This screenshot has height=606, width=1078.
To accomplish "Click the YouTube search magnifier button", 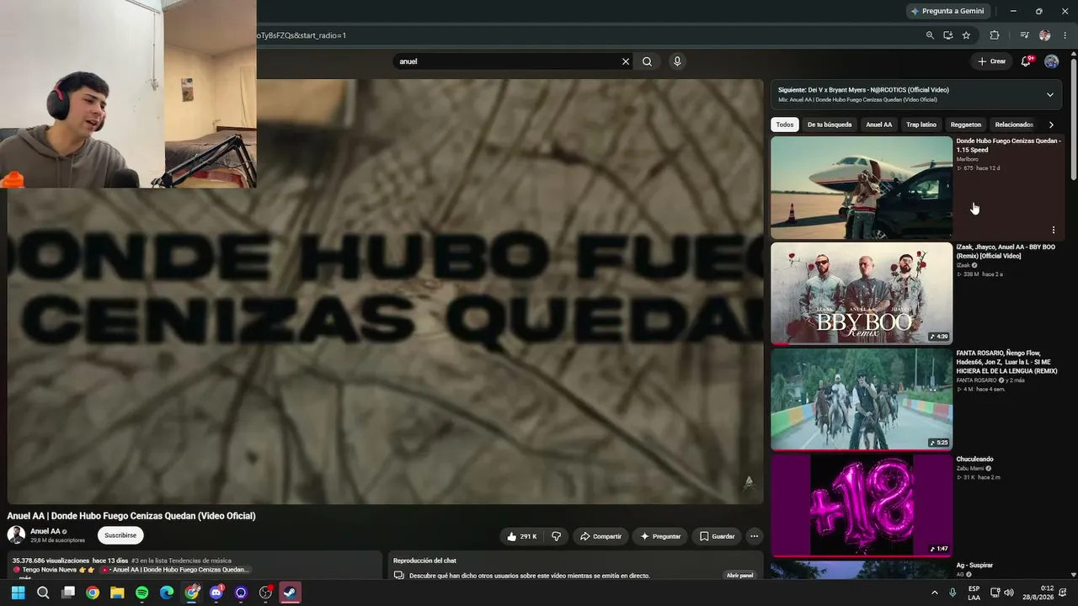I will pyautogui.click(x=647, y=61).
